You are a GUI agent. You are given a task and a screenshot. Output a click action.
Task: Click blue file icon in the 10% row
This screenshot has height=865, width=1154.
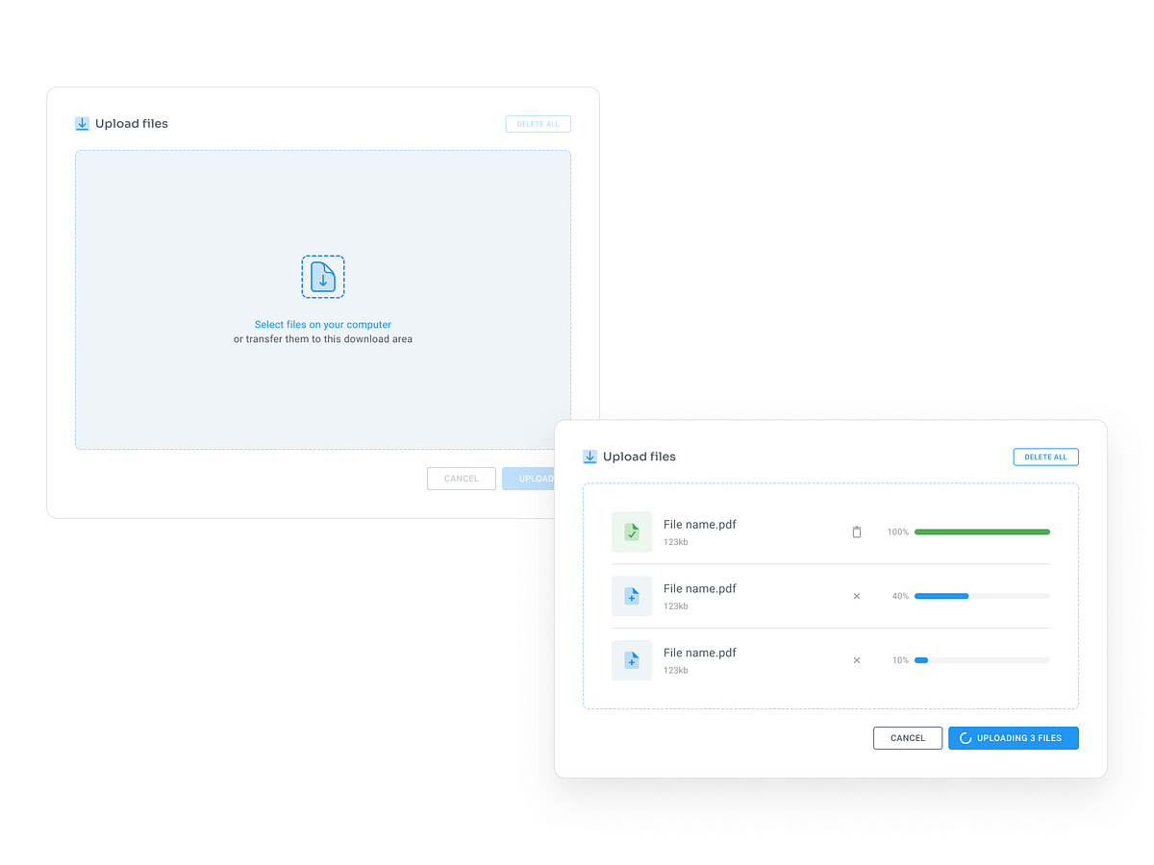tap(632, 660)
